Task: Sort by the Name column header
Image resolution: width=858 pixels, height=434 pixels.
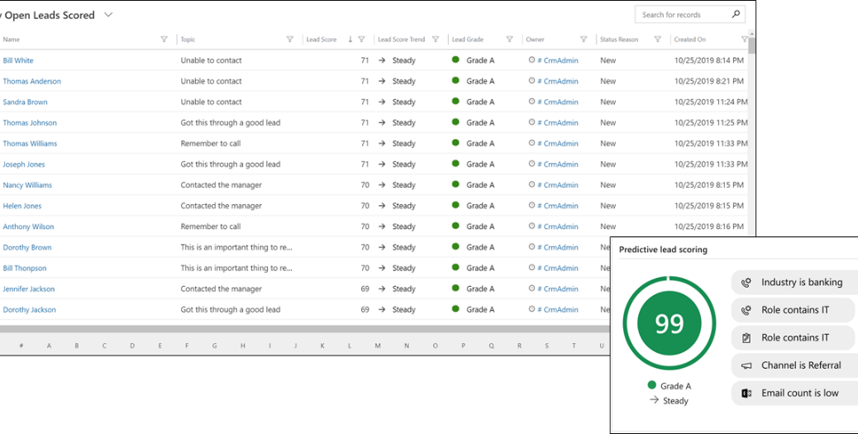Action: (x=12, y=40)
